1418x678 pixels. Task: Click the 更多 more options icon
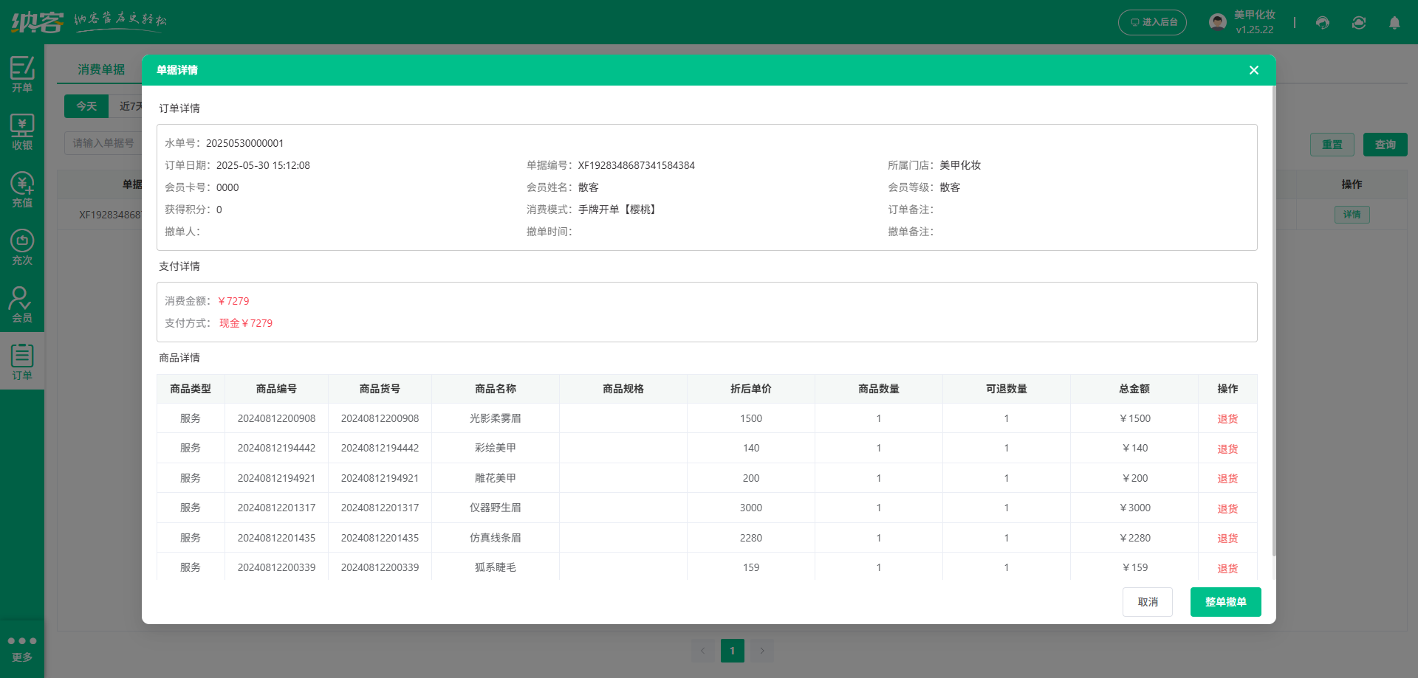click(22, 647)
